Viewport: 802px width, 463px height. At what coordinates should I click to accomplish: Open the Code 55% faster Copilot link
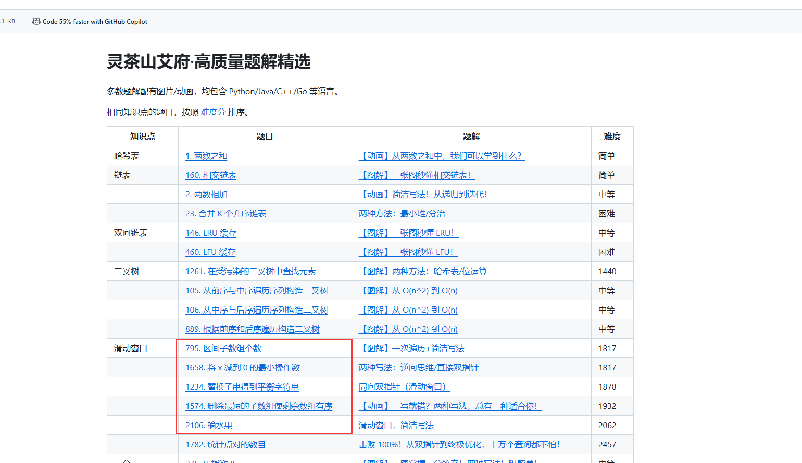(x=95, y=22)
